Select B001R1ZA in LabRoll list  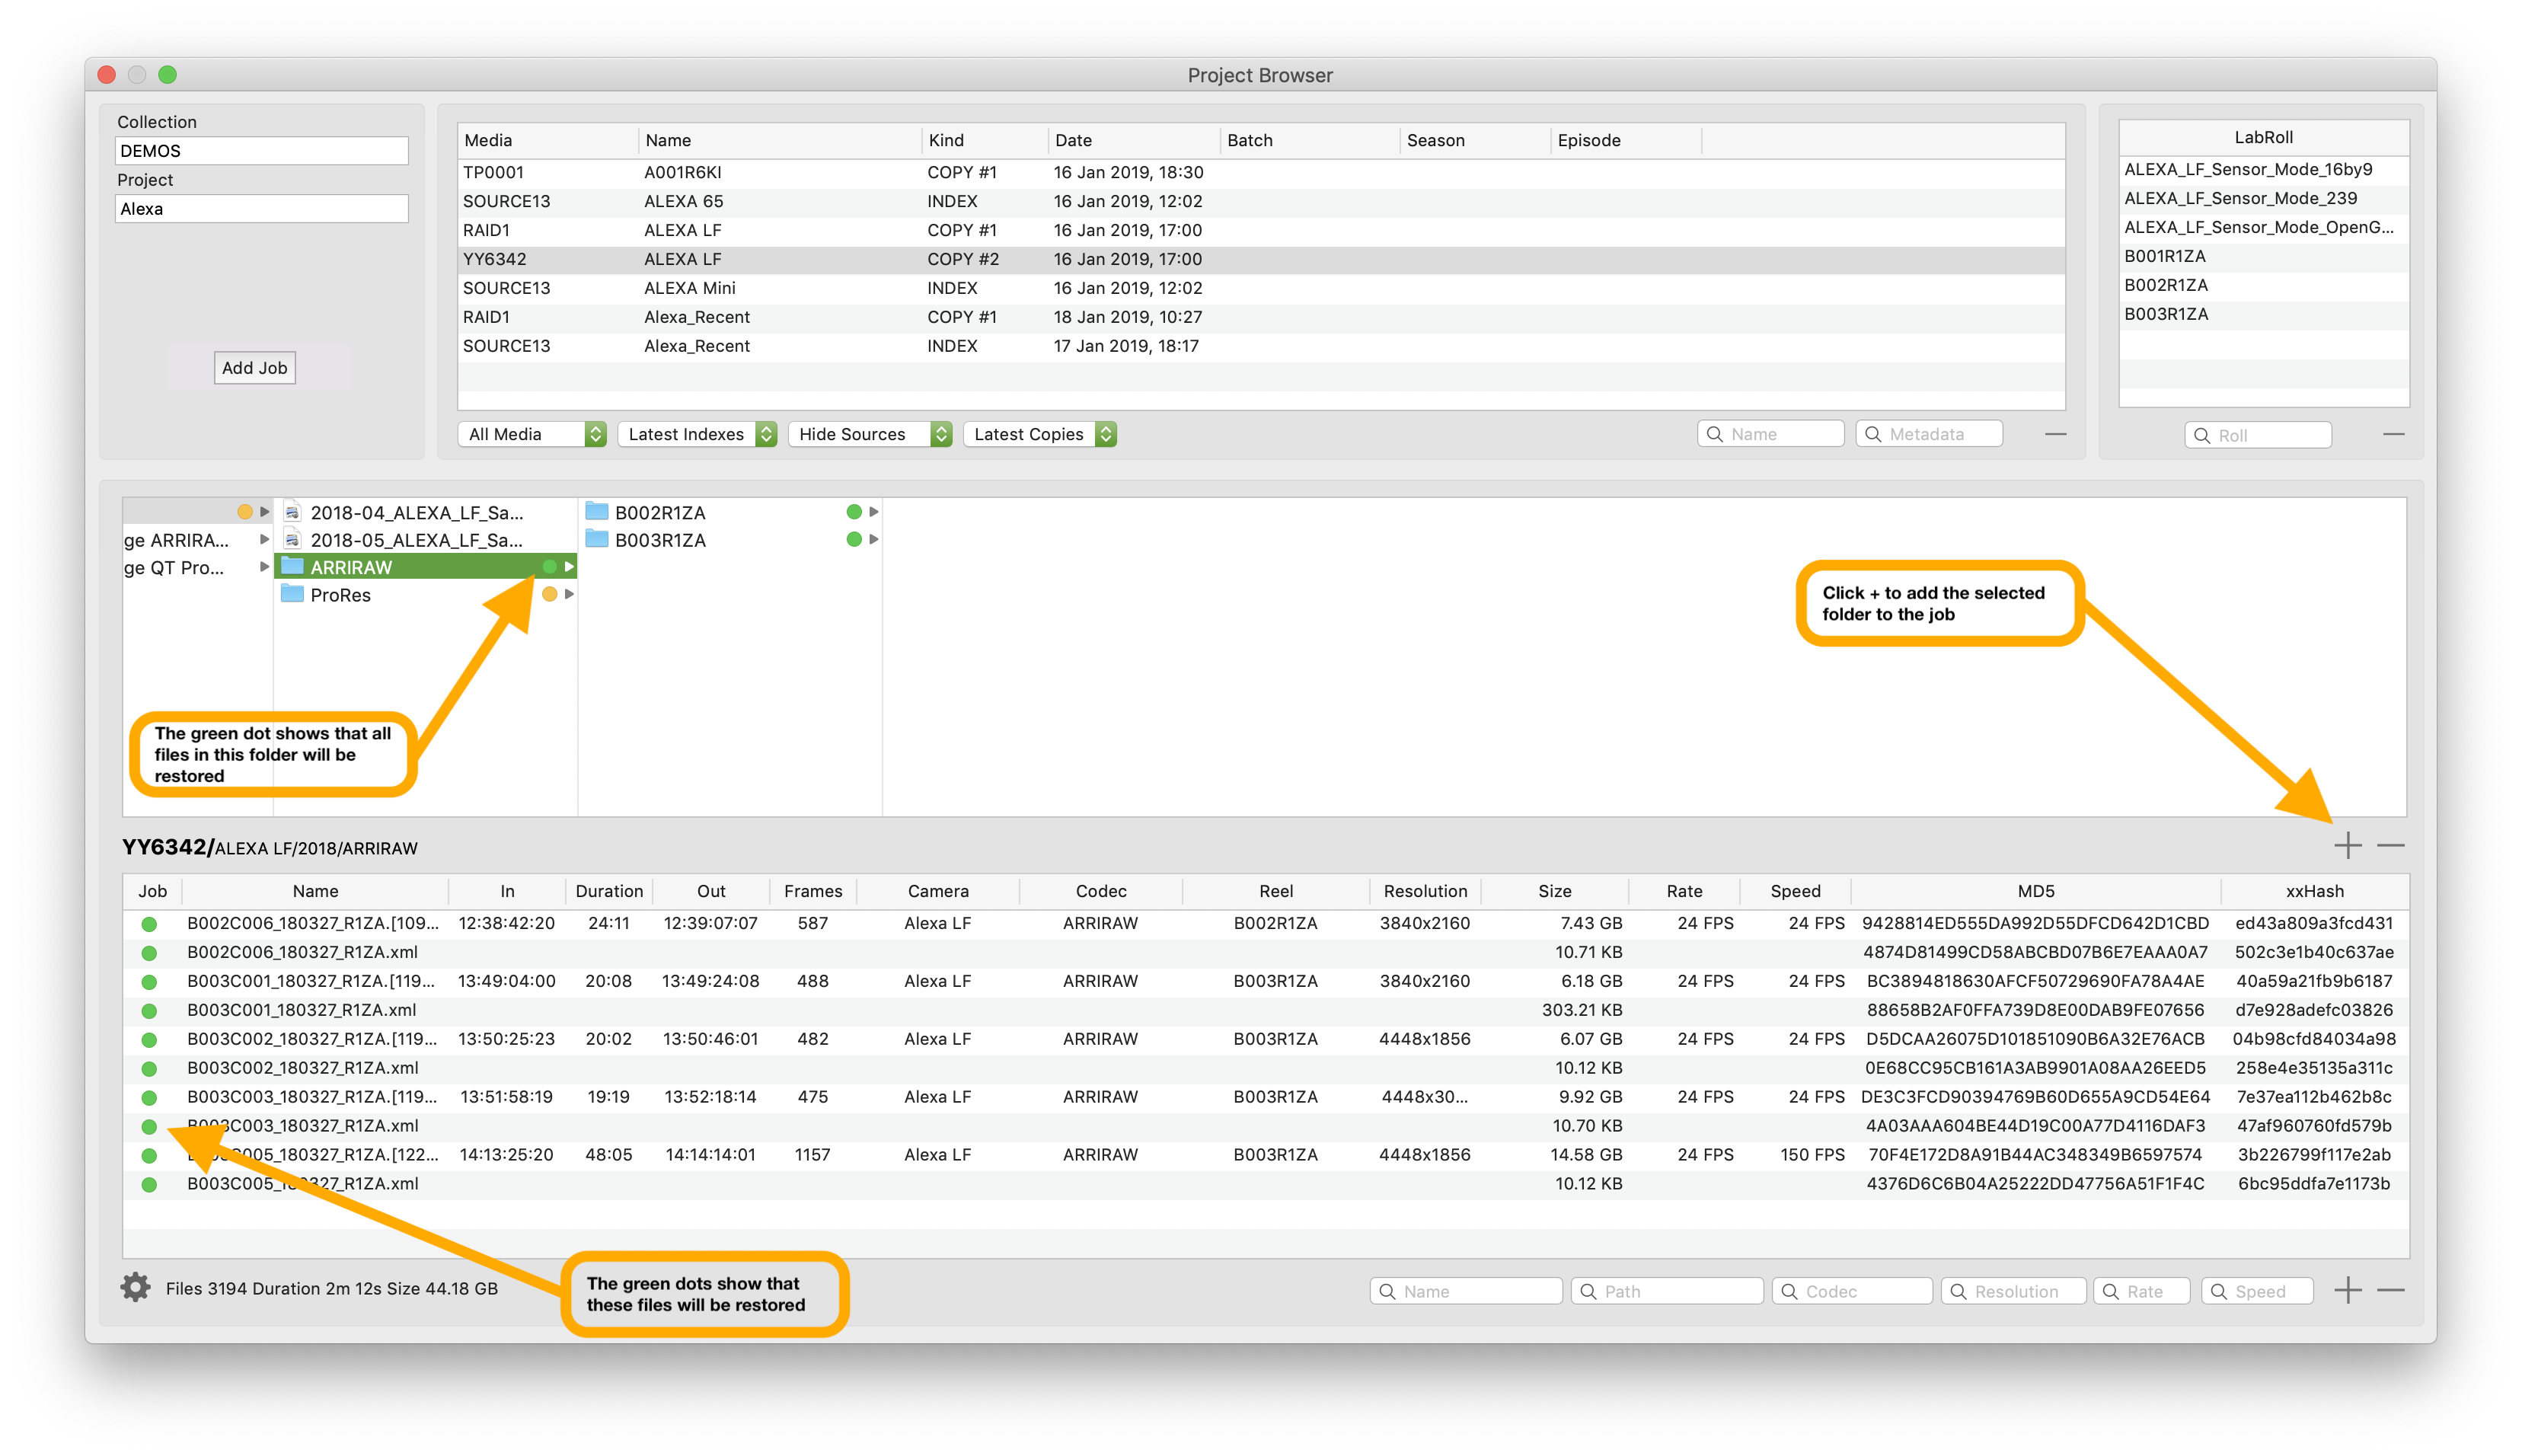2164,256
